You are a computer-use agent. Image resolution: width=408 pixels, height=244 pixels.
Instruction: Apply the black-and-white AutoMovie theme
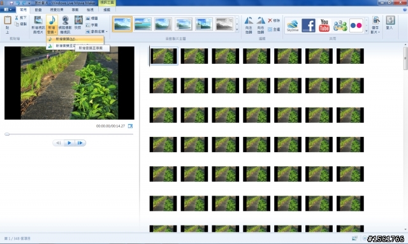[224, 24]
